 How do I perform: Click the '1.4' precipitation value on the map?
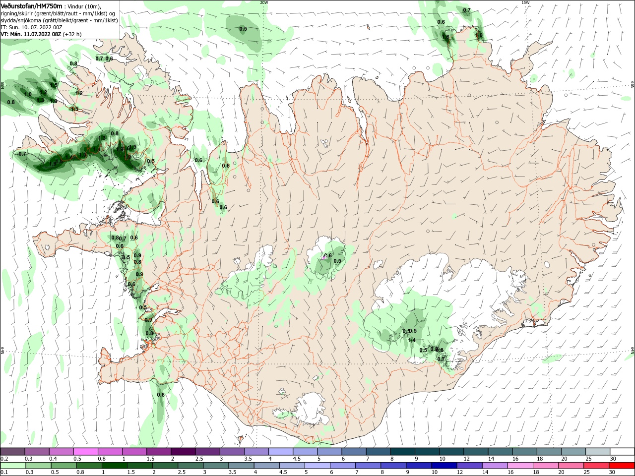click(x=412, y=340)
